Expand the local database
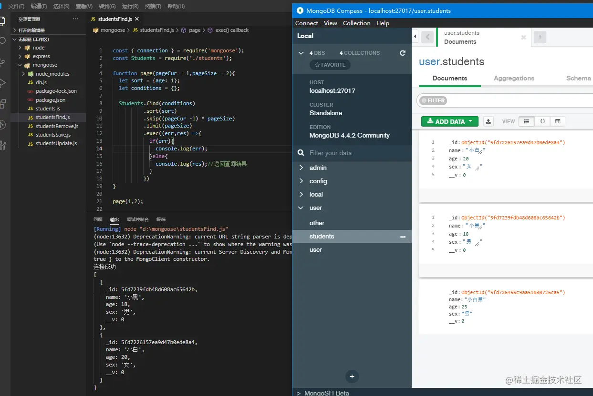Image resolution: width=593 pixels, height=396 pixels. point(301,194)
